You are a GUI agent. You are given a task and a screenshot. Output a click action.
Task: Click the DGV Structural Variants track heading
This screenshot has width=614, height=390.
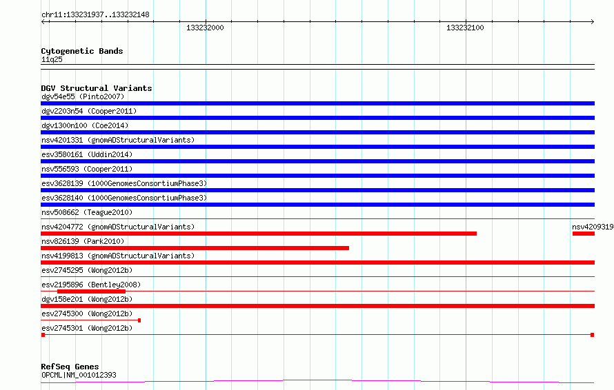point(97,88)
